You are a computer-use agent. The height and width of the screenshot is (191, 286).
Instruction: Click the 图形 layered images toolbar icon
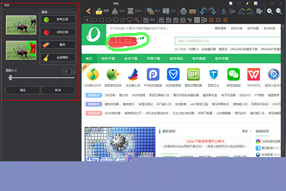(x=150, y=11)
